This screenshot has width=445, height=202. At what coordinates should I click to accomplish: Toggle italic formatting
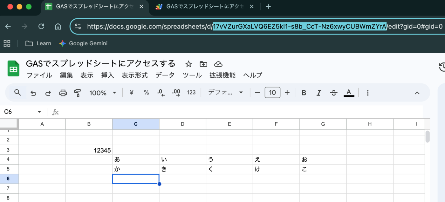tap(318, 93)
